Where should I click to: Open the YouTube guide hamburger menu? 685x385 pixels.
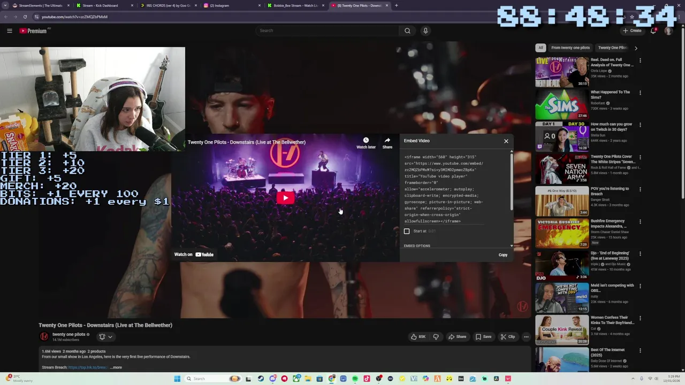(x=10, y=30)
